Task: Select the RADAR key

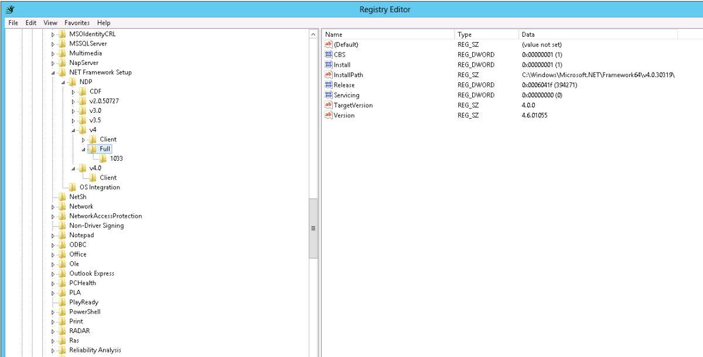Action: click(79, 331)
